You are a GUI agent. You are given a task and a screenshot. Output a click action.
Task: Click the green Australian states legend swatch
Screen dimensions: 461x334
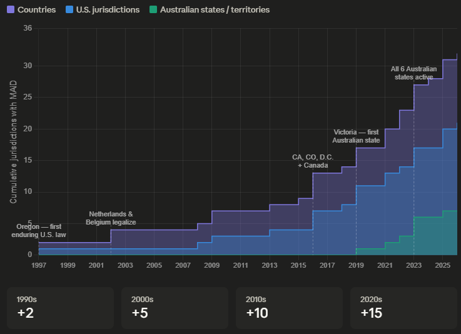[153, 10]
